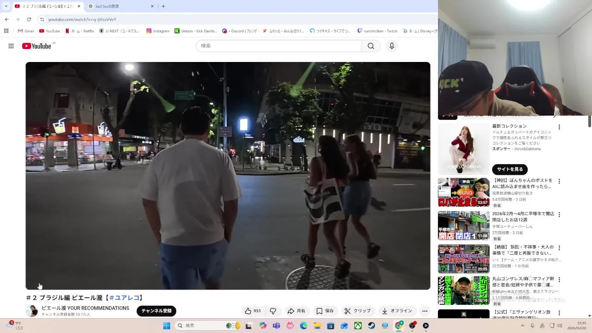
Task: Open options menu for エヴァンゲリオン video
Action: (x=559, y=313)
